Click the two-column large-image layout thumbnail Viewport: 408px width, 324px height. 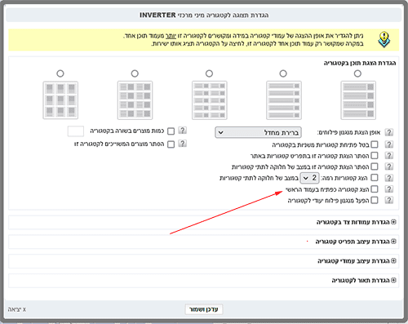point(135,100)
